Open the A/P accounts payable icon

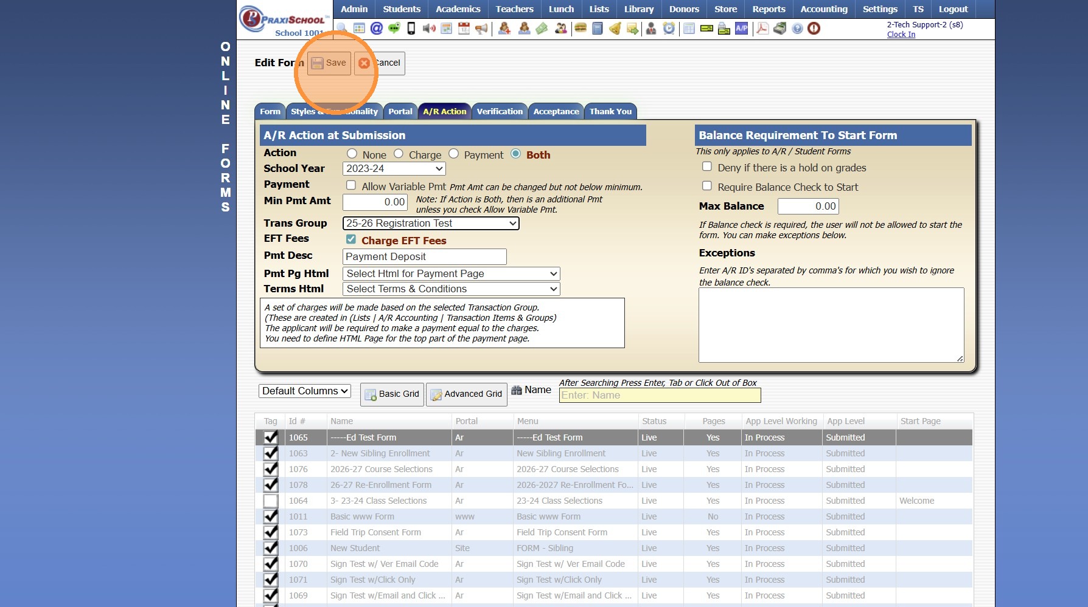(741, 29)
